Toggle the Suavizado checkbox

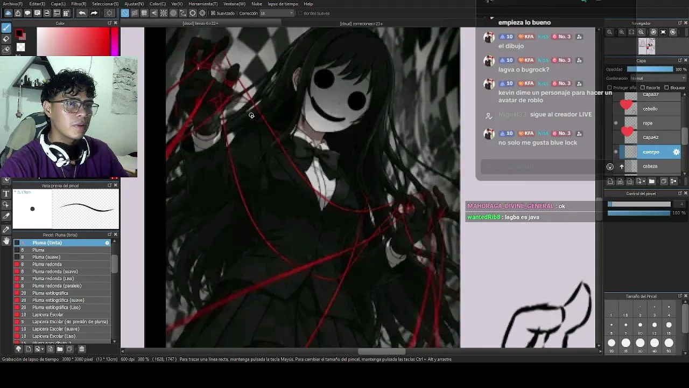213,13
